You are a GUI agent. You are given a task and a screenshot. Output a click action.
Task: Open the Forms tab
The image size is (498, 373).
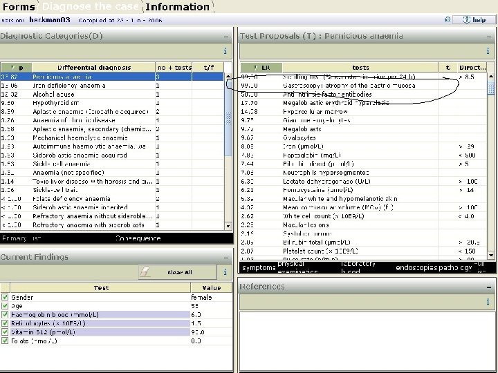coord(19,7)
